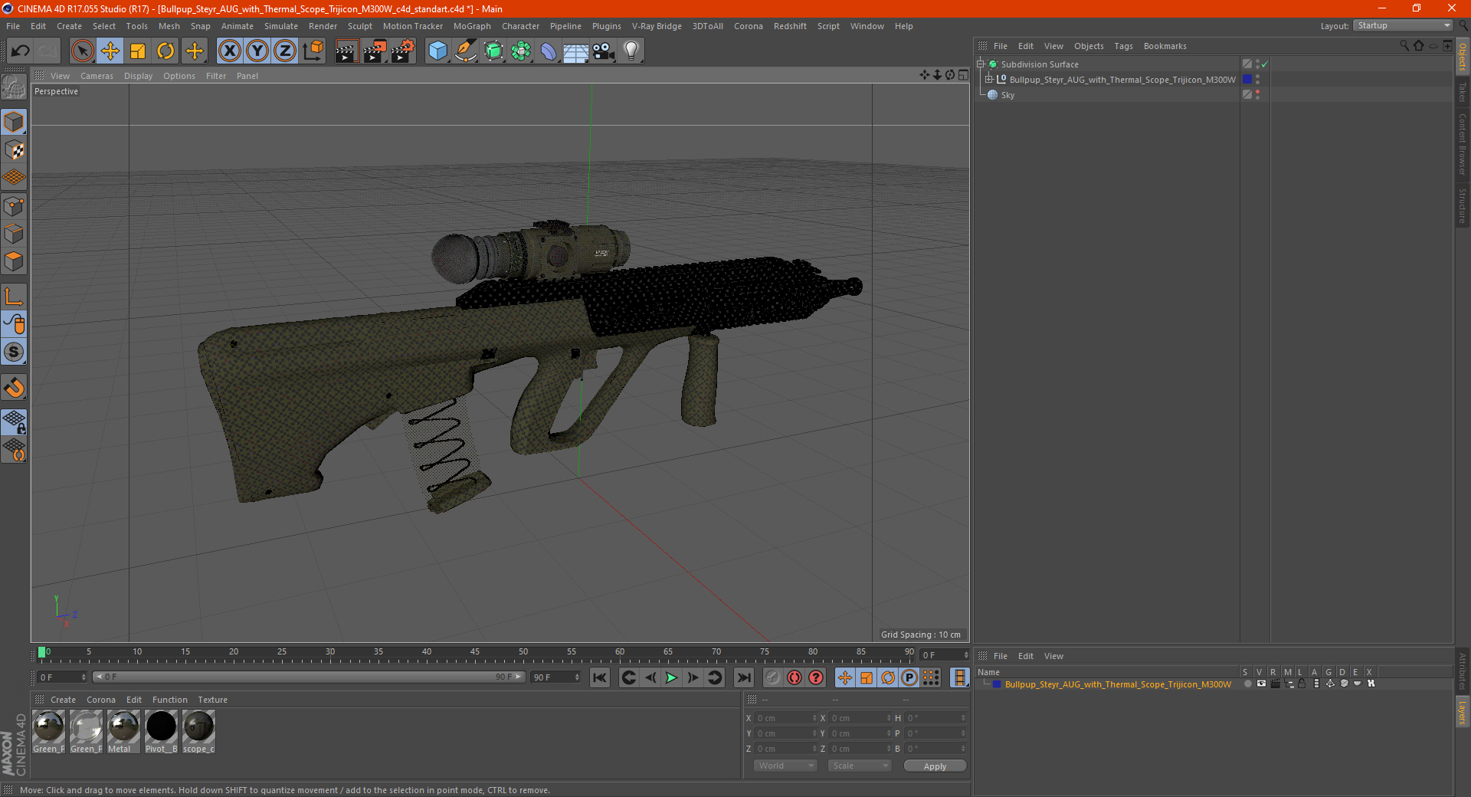1471x797 pixels.
Task: Open the V-Ray Bridge menu
Action: pyautogui.click(x=657, y=26)
